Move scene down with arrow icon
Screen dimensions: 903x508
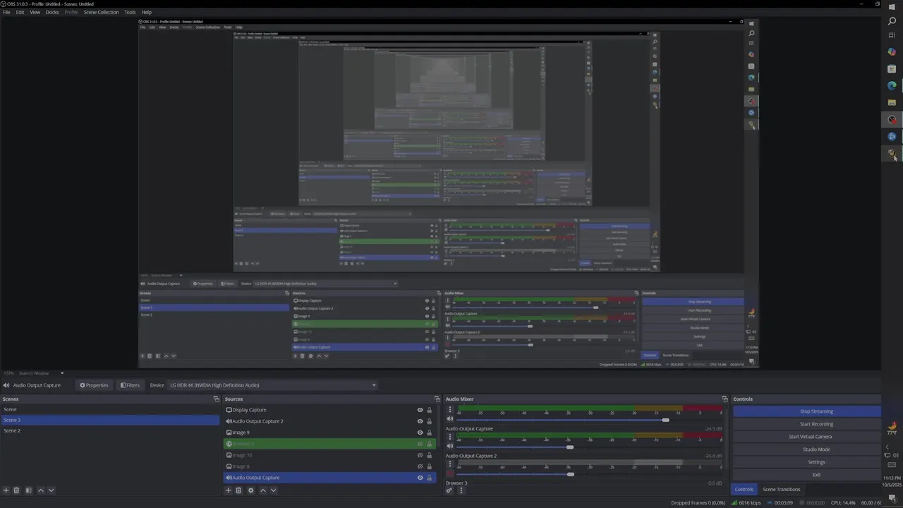pyautogui.click(x=51, y=490)
